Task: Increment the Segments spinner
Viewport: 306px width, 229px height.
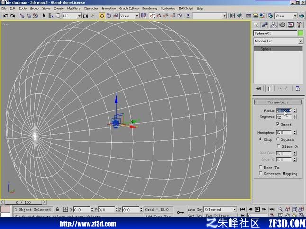Action: (x=295, y=116)
